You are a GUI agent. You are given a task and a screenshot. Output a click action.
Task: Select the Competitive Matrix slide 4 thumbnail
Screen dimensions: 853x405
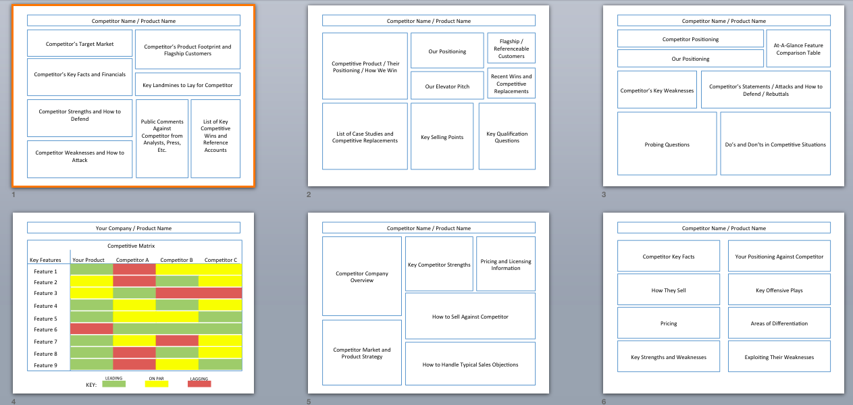(133, 303)
